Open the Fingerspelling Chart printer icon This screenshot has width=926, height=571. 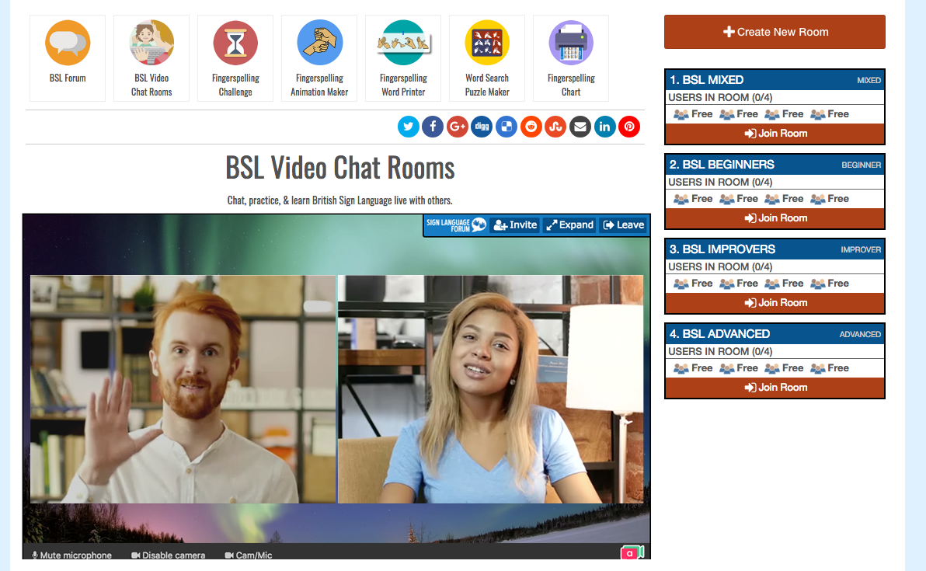click(571, 44)
